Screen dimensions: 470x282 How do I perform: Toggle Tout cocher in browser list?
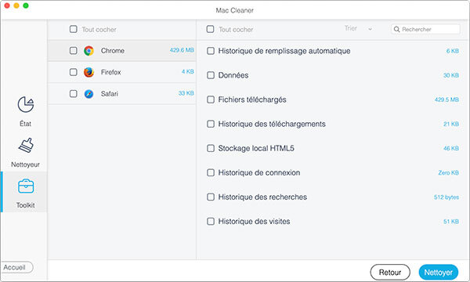pos(73,29)
